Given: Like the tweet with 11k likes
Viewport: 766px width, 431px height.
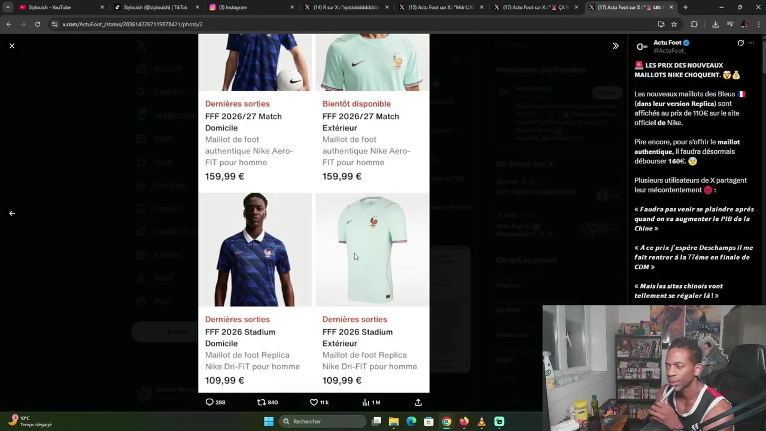Looking at the screenshot, I should (319, 402).
